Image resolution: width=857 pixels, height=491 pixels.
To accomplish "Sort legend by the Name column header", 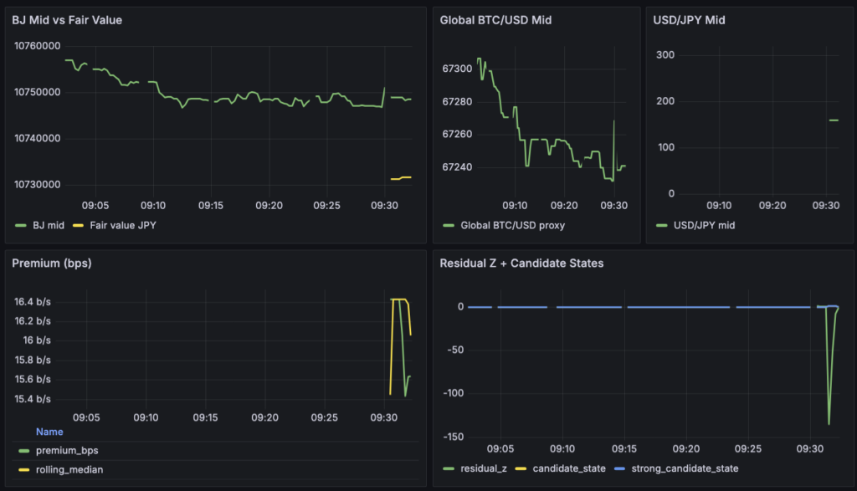I will [49, 432].
